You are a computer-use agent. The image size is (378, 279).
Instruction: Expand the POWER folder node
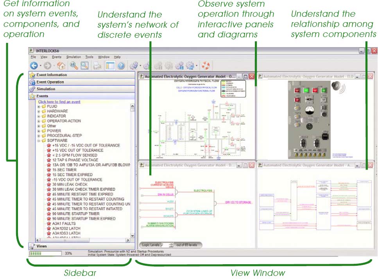39,131
